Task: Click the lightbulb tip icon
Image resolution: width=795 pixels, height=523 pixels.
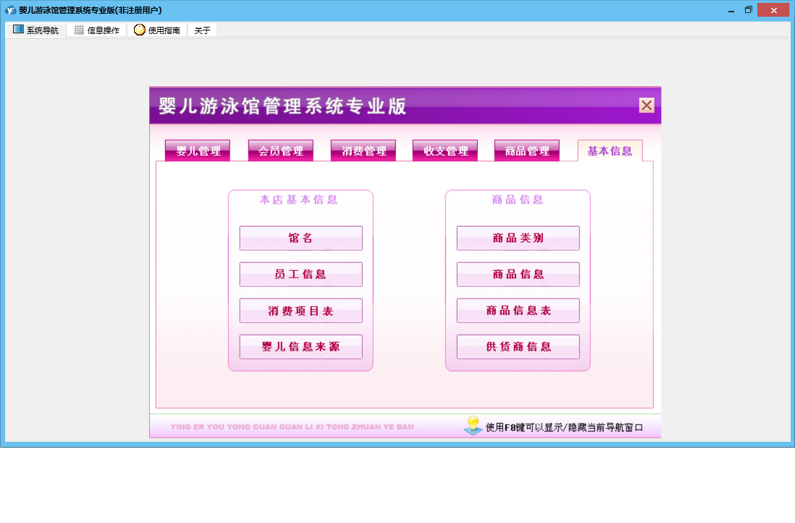Action: tap(473, 425)
